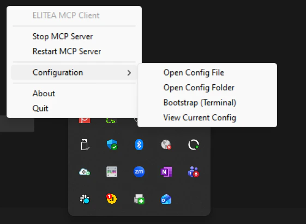Viewport: 306px width, 224px height.
Task: Click the green dotted-arrows tray icon
Action: (x=111, y=121)
